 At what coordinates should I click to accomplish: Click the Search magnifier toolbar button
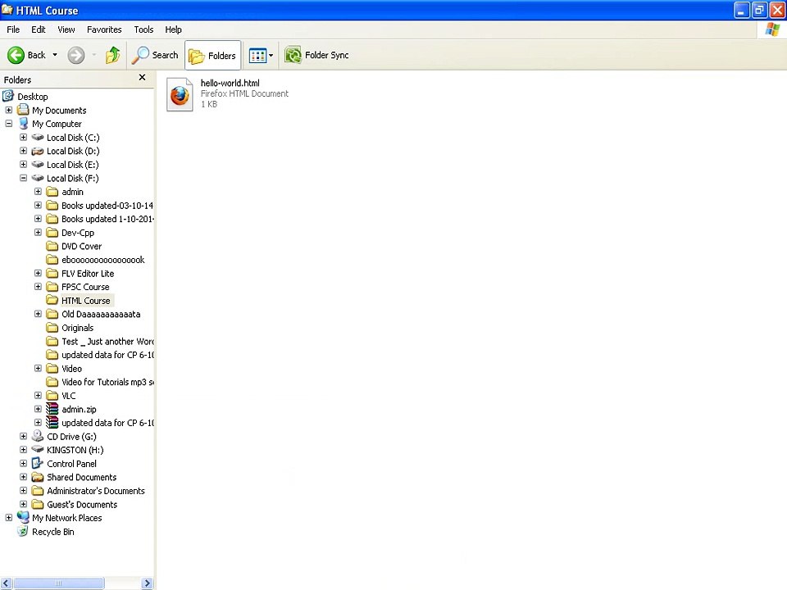point(155,55)
